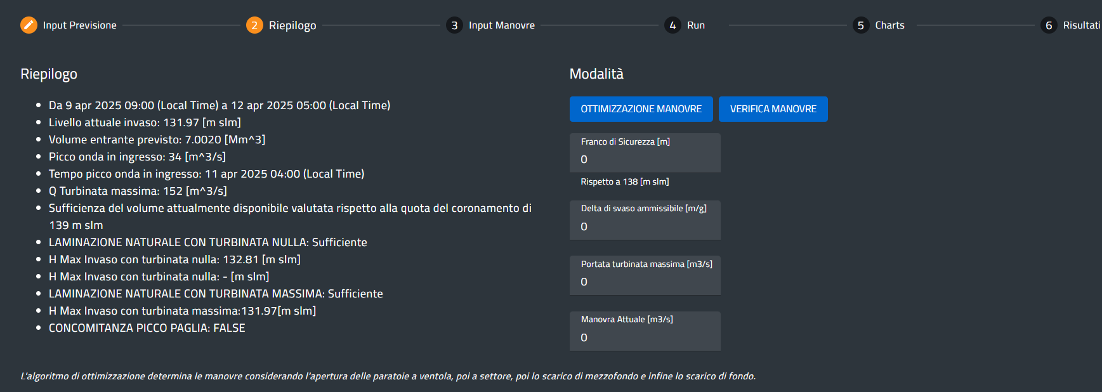This screenshot has width=1102, height=392.
Task: Click the Delta di svaso ammissibile field
Action: (x=645, y=226)
